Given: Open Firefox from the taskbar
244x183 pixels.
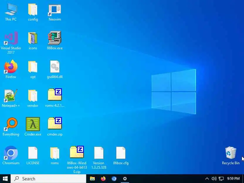Looking at the screenshot, I should 103,179.
